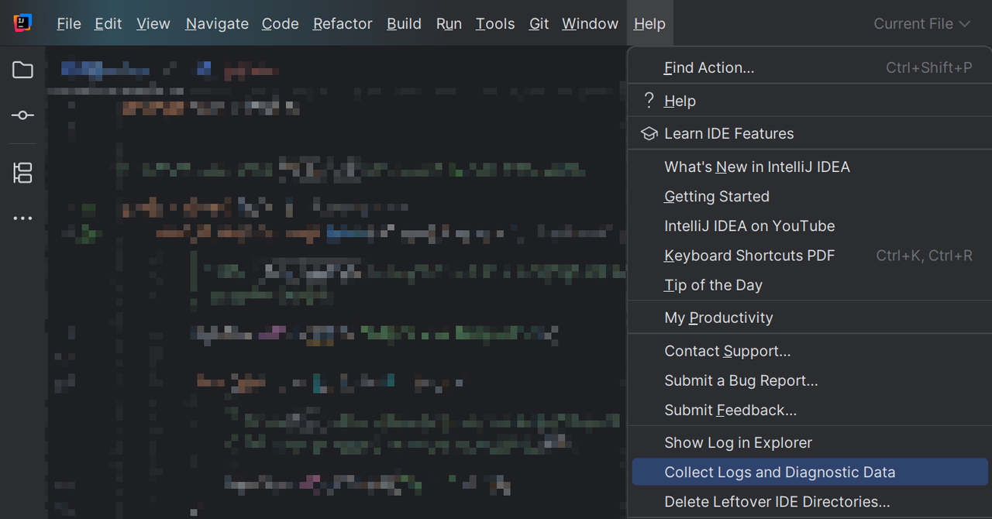This screenshot has width=992, height=519.
Task: Open the Build menu
Action: click(405, 23)
